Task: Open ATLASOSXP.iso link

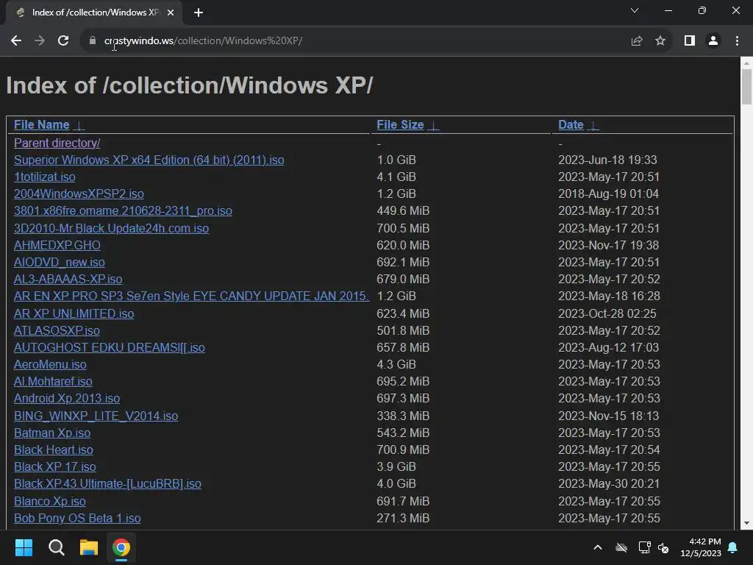Action: click(57, 330)
